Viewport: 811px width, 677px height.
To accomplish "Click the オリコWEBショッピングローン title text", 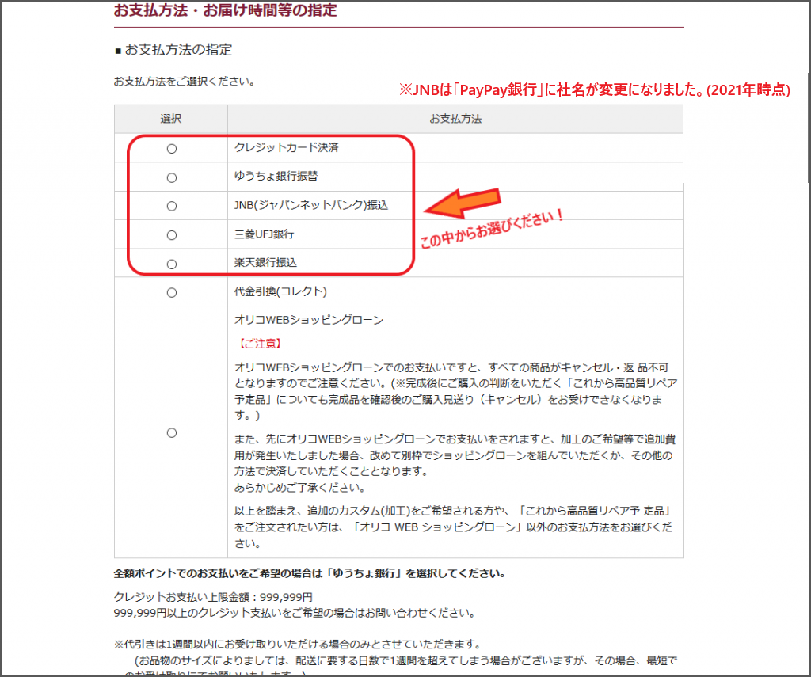I will click(309, 320).
